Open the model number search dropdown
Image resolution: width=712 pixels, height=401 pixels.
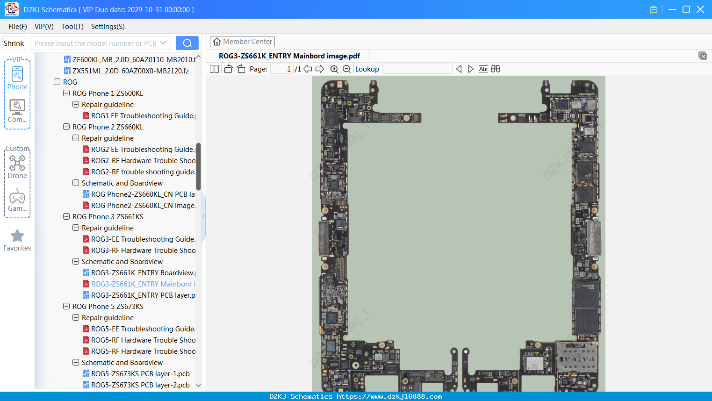tap(163, 43)
